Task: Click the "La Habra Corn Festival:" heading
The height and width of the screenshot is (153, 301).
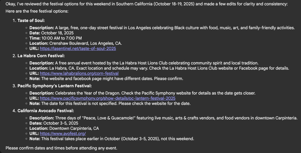Action: click(x=41, y=56)
